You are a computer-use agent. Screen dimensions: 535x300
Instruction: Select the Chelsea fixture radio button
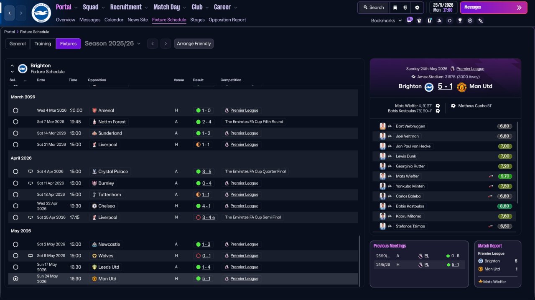pyautogui.click(x=15, y=206)
